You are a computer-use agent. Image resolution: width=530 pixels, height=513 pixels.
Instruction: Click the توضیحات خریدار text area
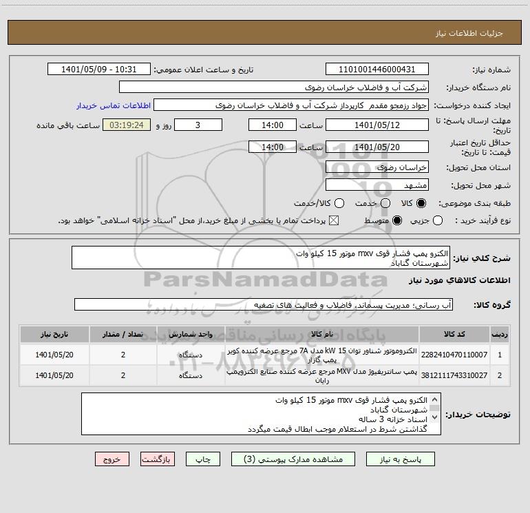pos(261,414)
